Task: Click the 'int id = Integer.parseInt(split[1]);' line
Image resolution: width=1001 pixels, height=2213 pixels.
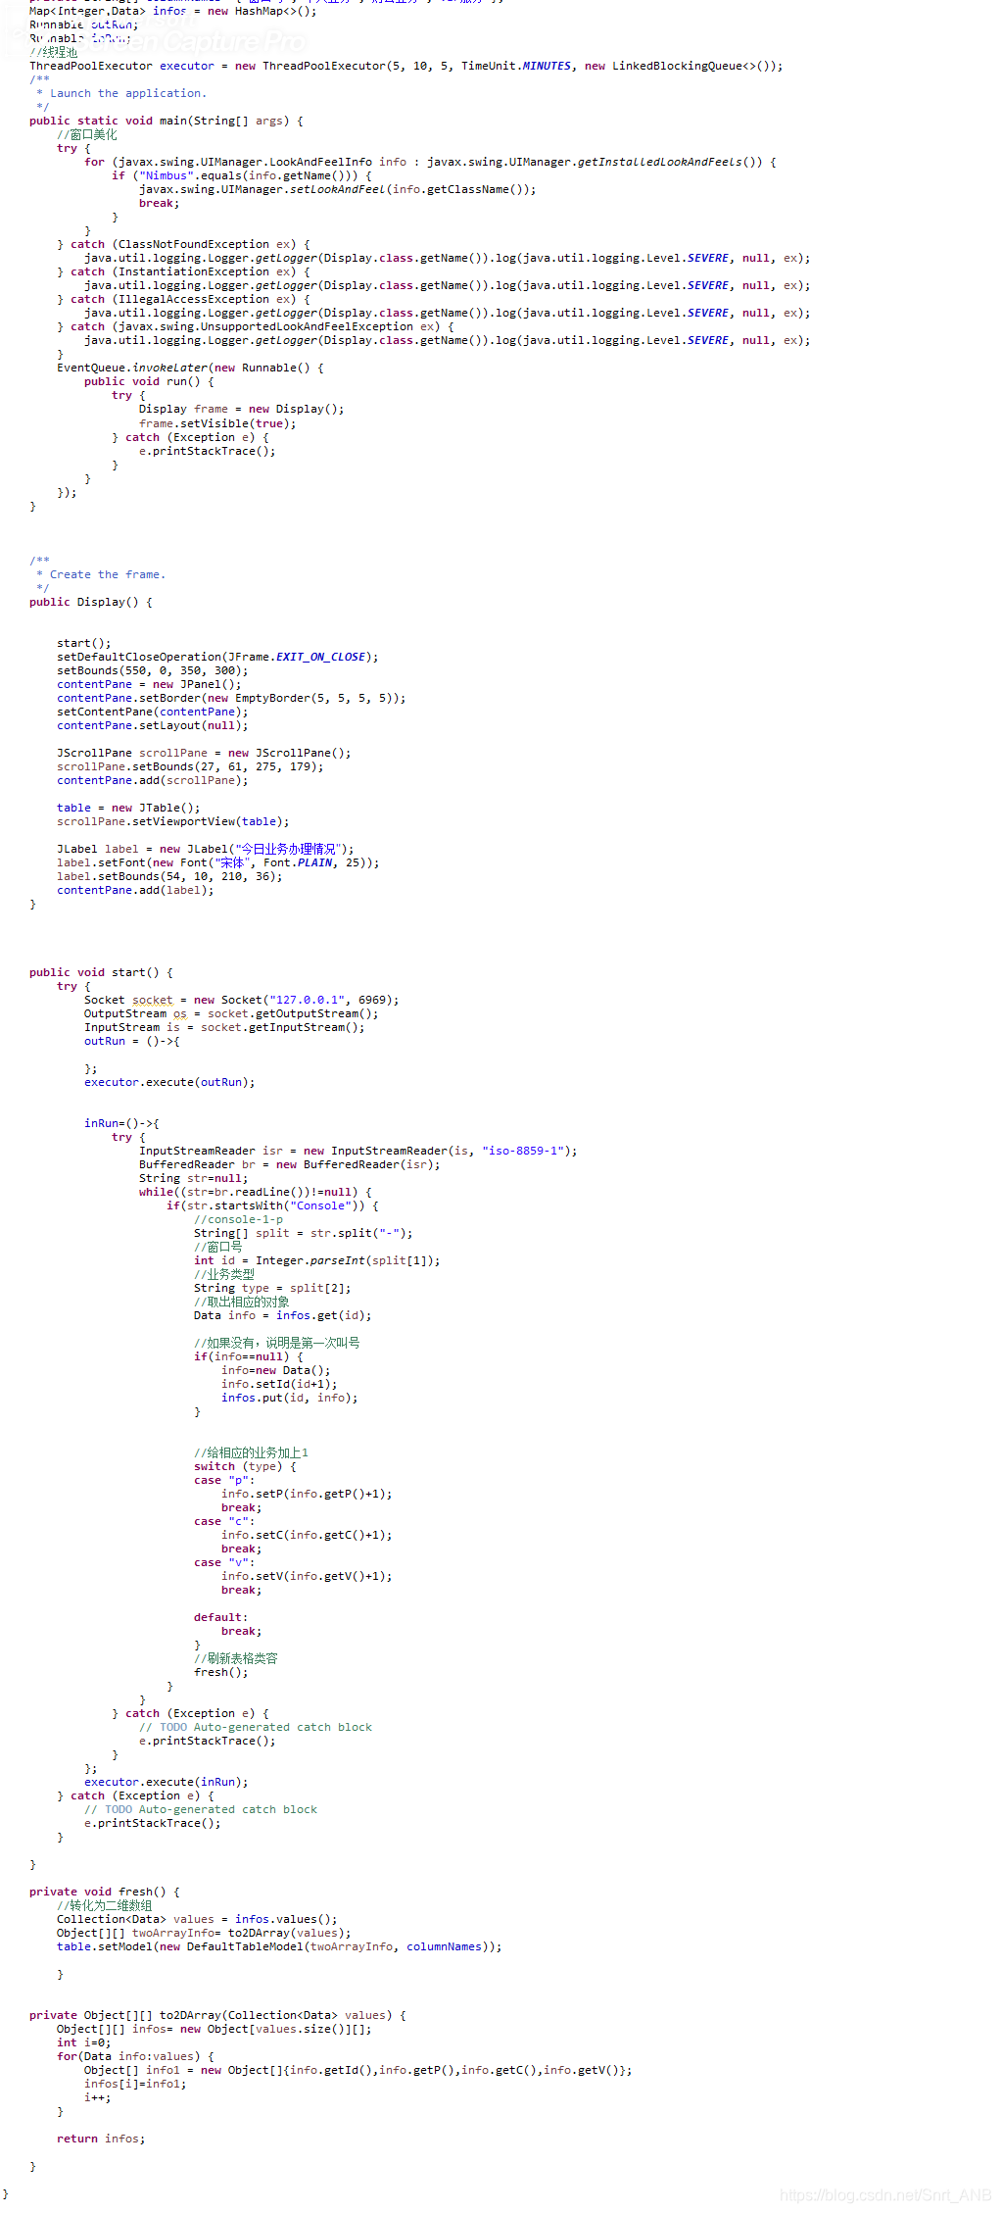Action: click(x=316, y=1260)
